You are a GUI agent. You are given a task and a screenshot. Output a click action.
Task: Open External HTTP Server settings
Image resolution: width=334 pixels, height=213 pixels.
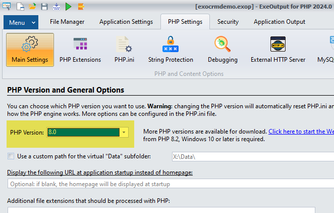[278, 50]
